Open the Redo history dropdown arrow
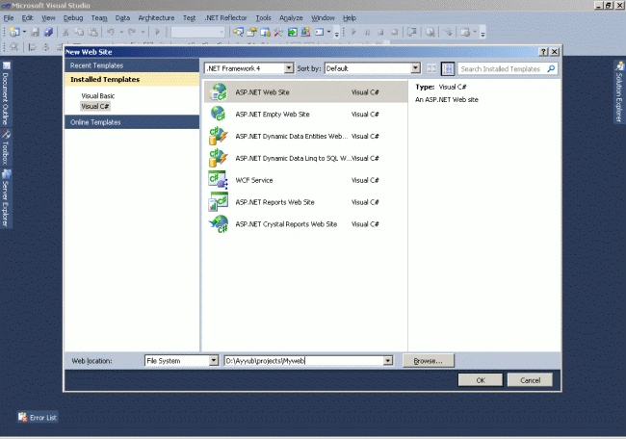Screen dimensions: 626x439 [143, 32]
